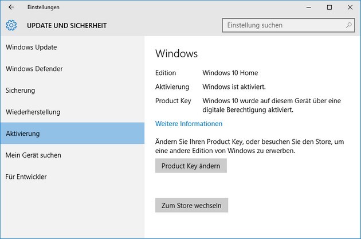Click the Zum Store wechseln button
Screen dimensions: 361x239
[191, 205]
